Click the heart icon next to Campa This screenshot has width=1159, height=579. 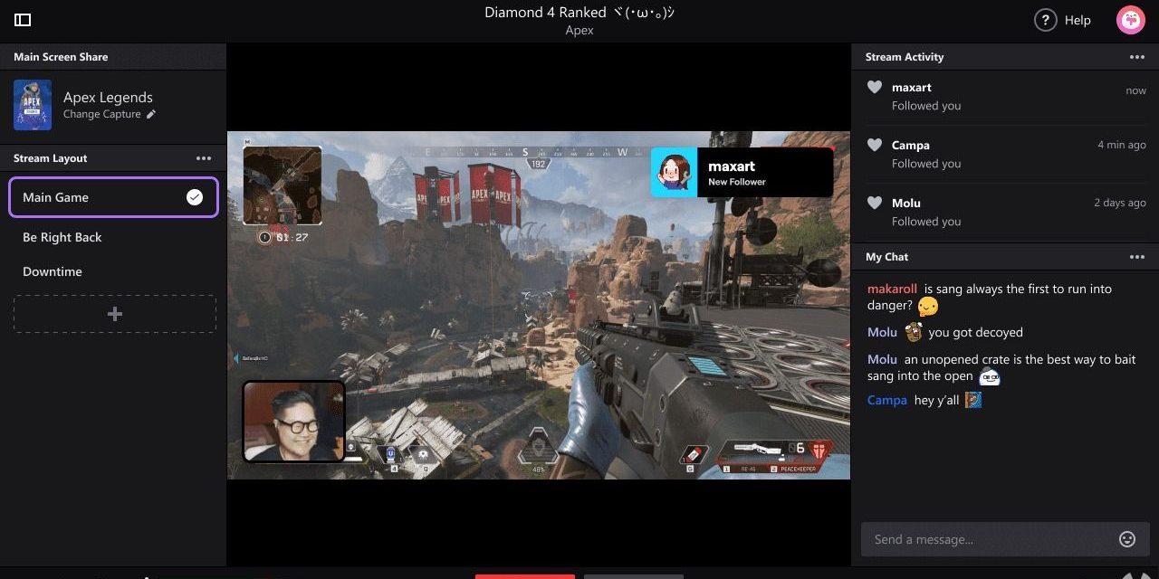click(874, 146)
